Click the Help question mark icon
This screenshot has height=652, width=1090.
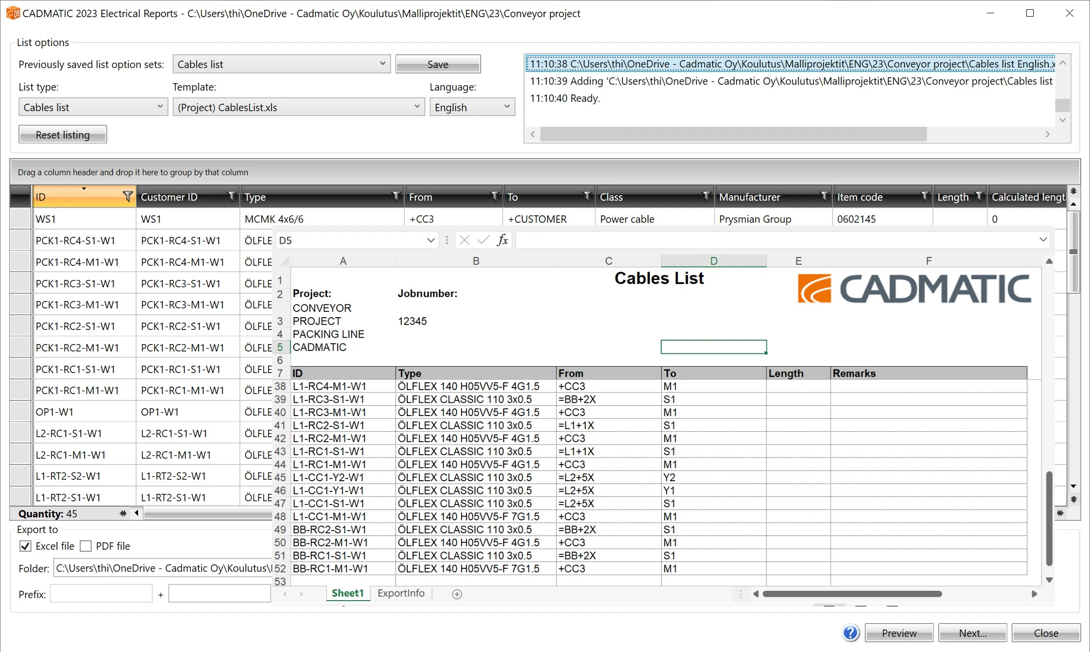851,632
